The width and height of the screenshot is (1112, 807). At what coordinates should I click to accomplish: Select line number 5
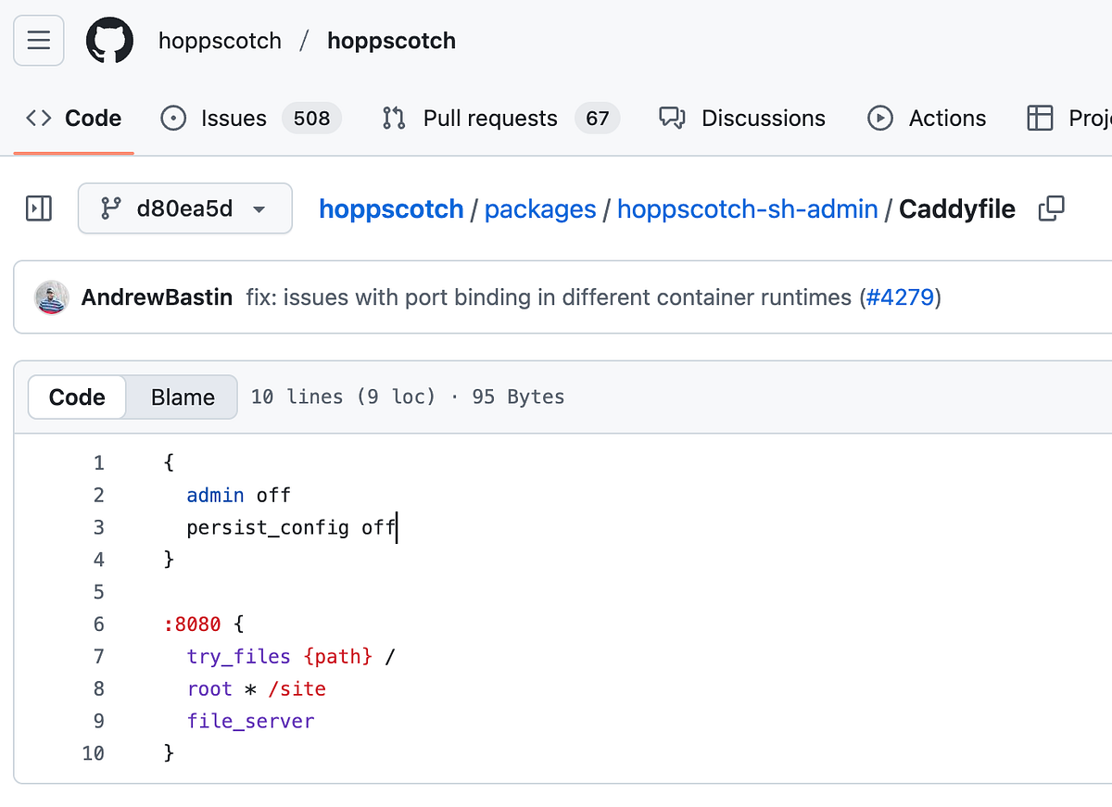[x=98, y=591]
